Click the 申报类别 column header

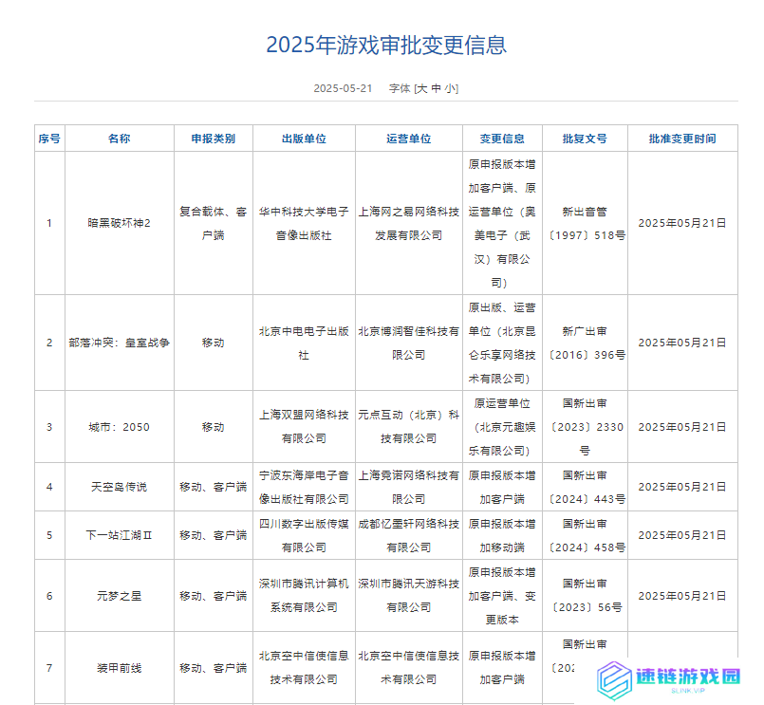214,139
